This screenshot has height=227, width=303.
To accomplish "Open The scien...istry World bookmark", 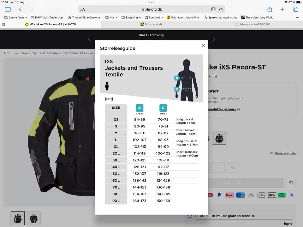I will (x=258, y=17).
